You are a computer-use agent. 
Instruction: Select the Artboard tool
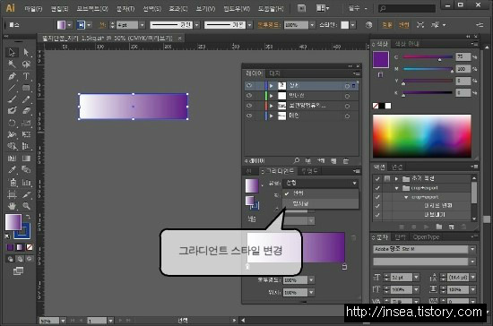(x=12, y=194)
